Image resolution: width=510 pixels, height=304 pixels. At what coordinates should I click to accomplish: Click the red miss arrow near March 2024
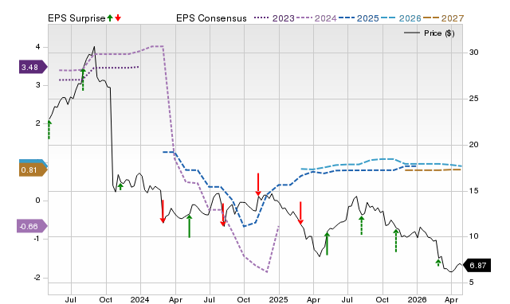[163, 212]
